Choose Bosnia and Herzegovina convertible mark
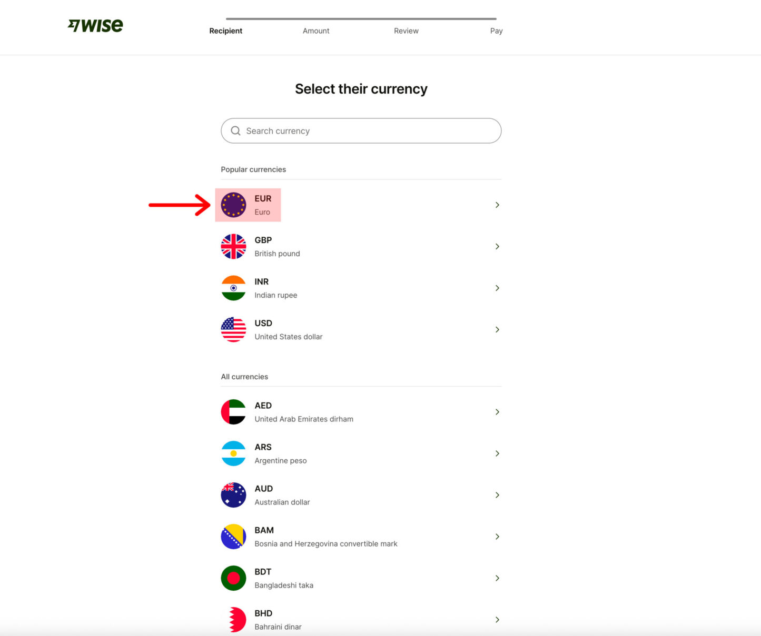761x636 pixels. tap(325, 543)
